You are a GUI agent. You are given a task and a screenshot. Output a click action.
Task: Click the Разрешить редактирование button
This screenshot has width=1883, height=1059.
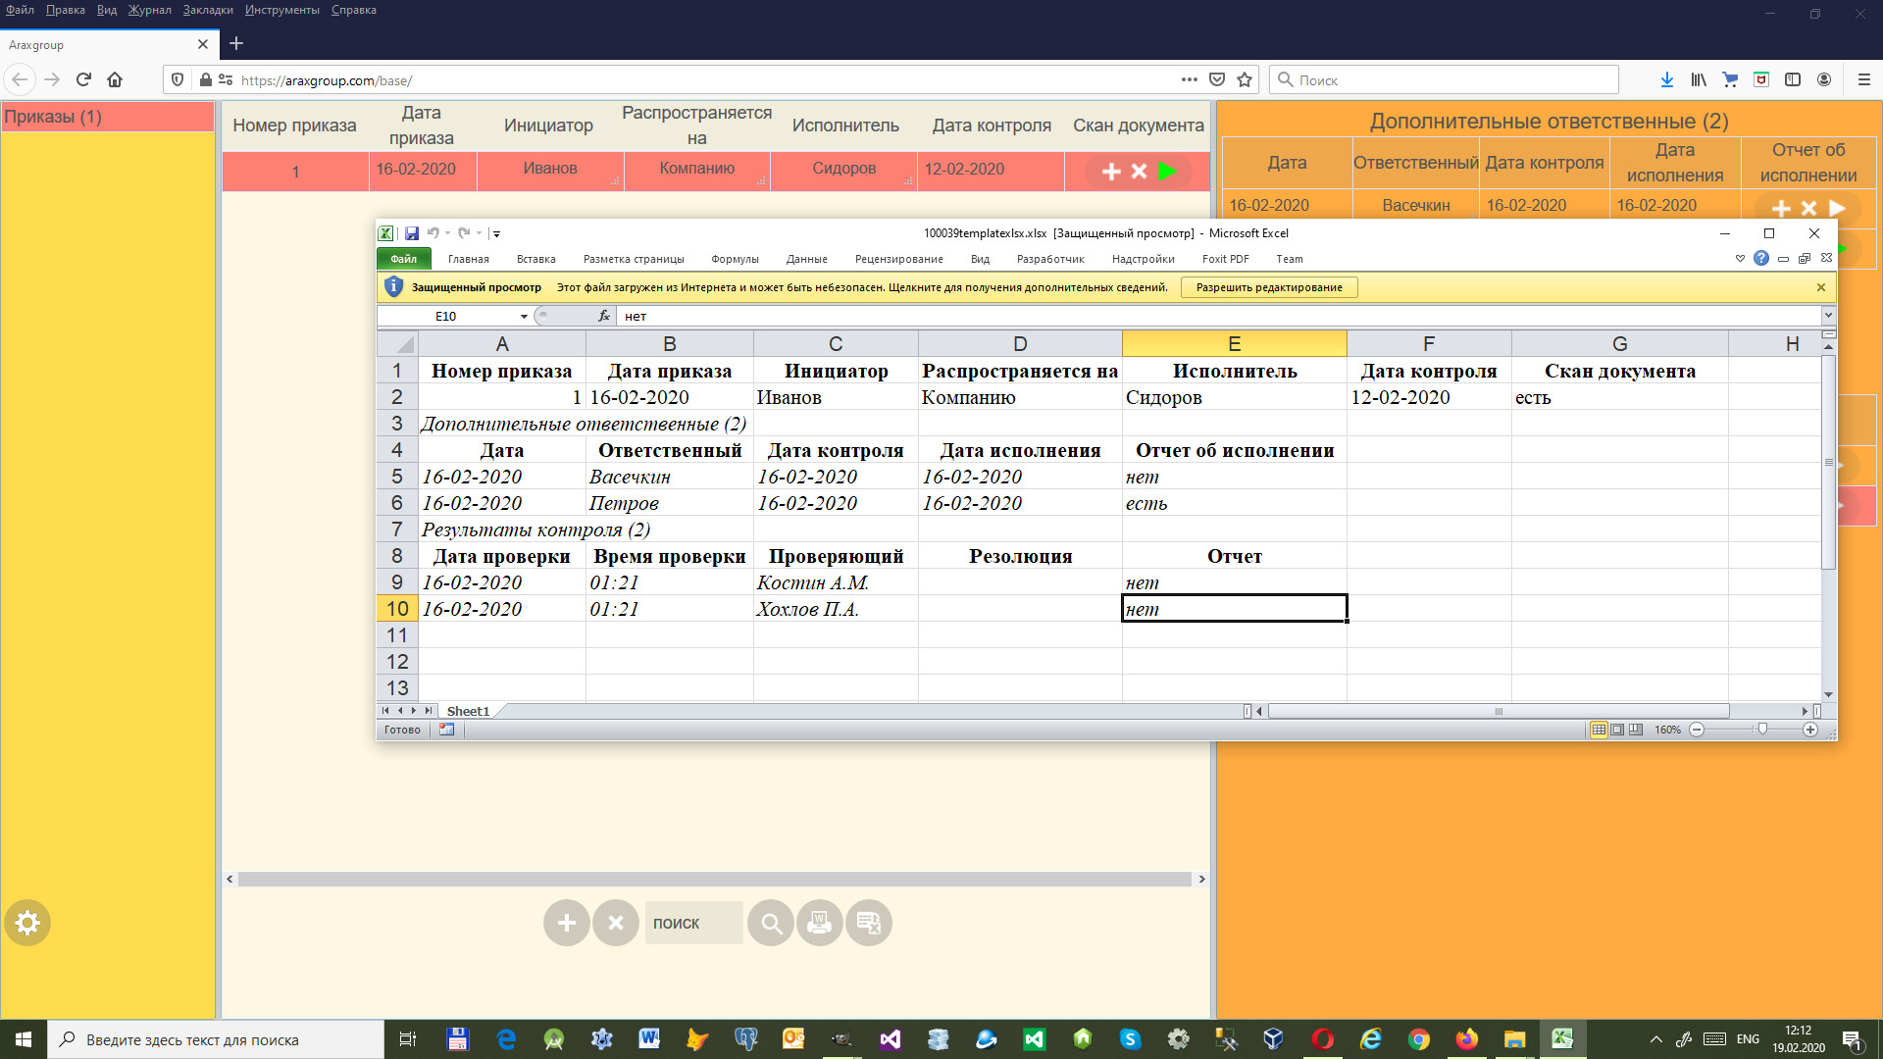pyautogui.click(x=1268, y=287)
